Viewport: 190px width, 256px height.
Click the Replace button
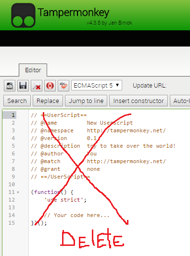(x=48, y=101)
